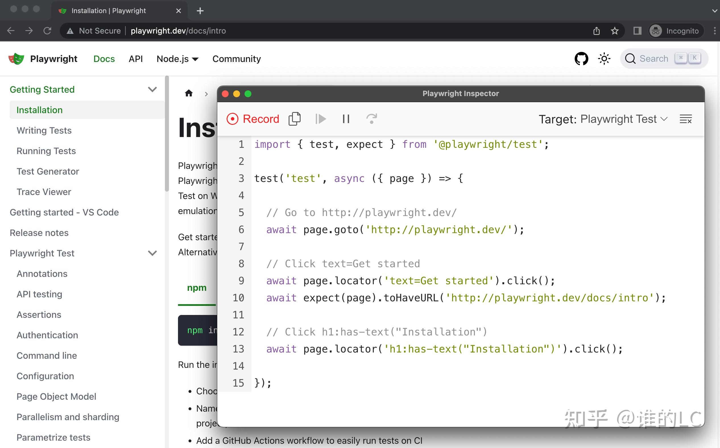Click the Step over icon in Inspector
720x448 pixels.
(x=371, y=119)
